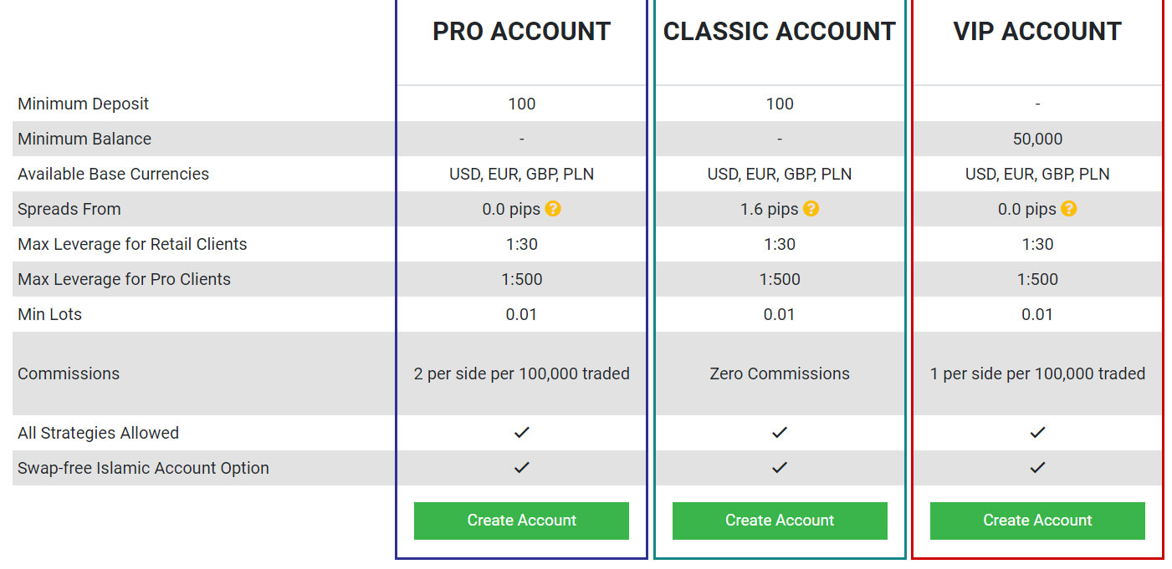Click the Pro Account spreads help icon

click(x=553, y=209)
